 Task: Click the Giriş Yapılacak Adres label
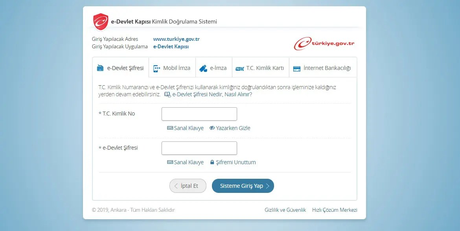[115, 39]
